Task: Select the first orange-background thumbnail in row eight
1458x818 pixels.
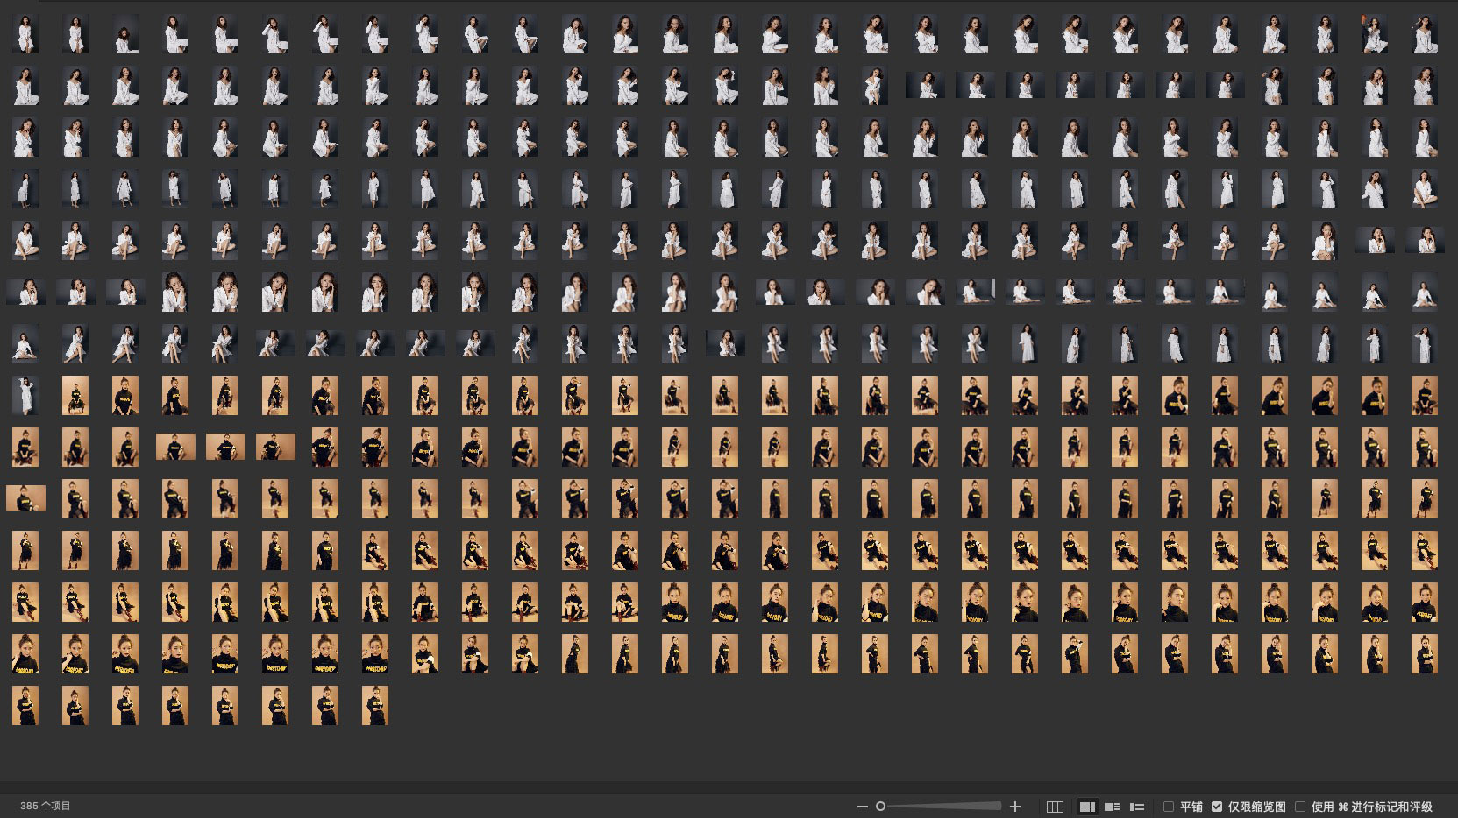Action: [75, 396]
